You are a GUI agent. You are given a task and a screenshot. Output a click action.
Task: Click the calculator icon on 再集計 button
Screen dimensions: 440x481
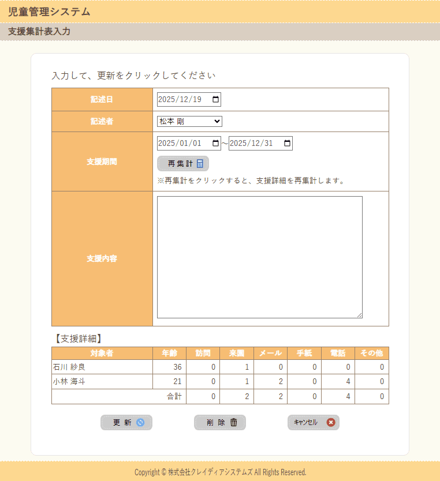200,164
